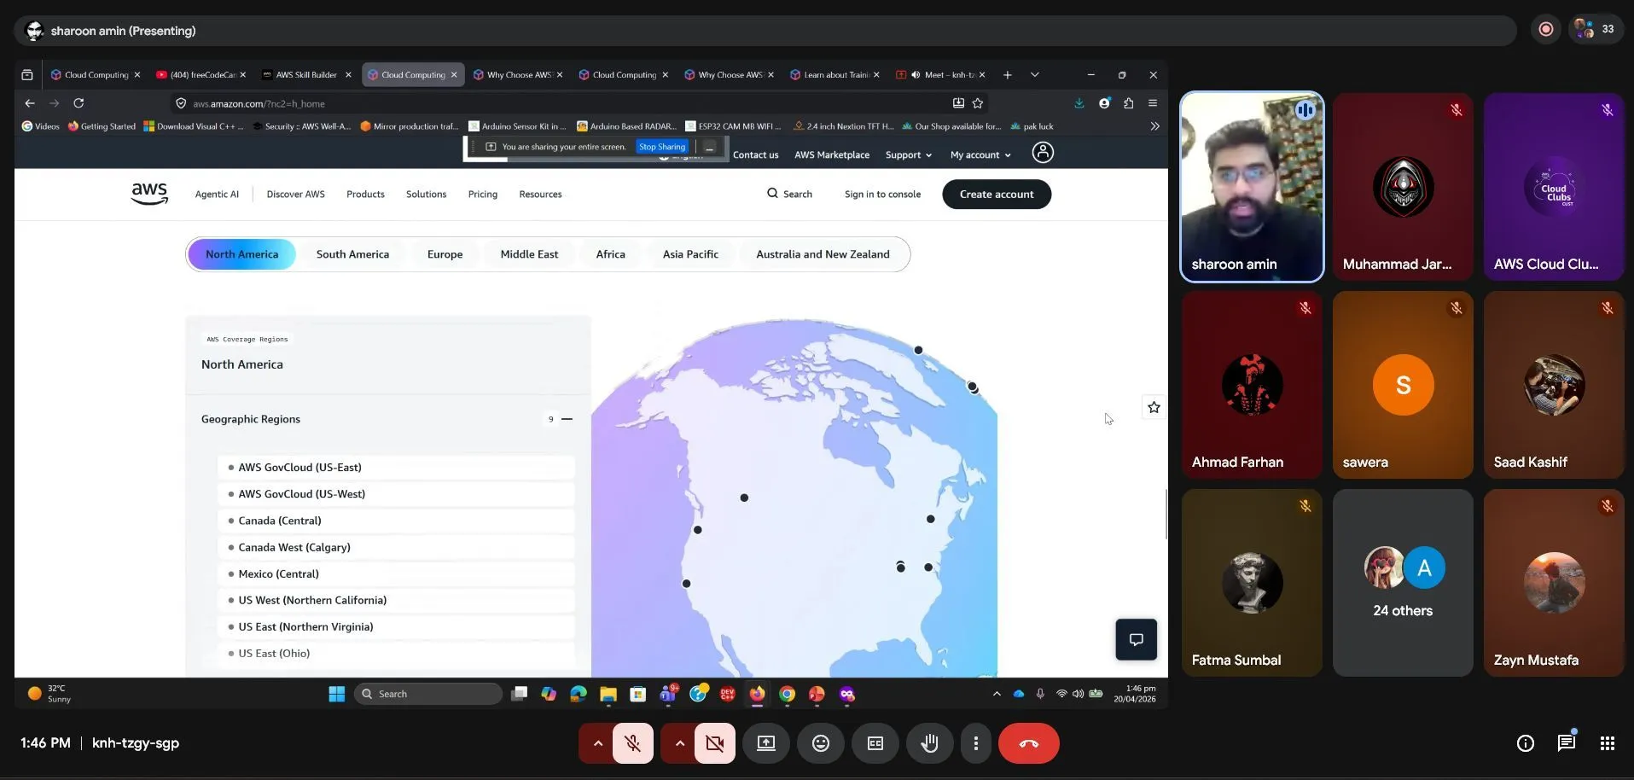Expand video settings arrow beside camera
The image size is (1634, 780).
pyautogui.click(x=679, y=743)
